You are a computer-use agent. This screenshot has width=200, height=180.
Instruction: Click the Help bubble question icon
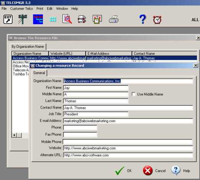click(x=176, y=170)
